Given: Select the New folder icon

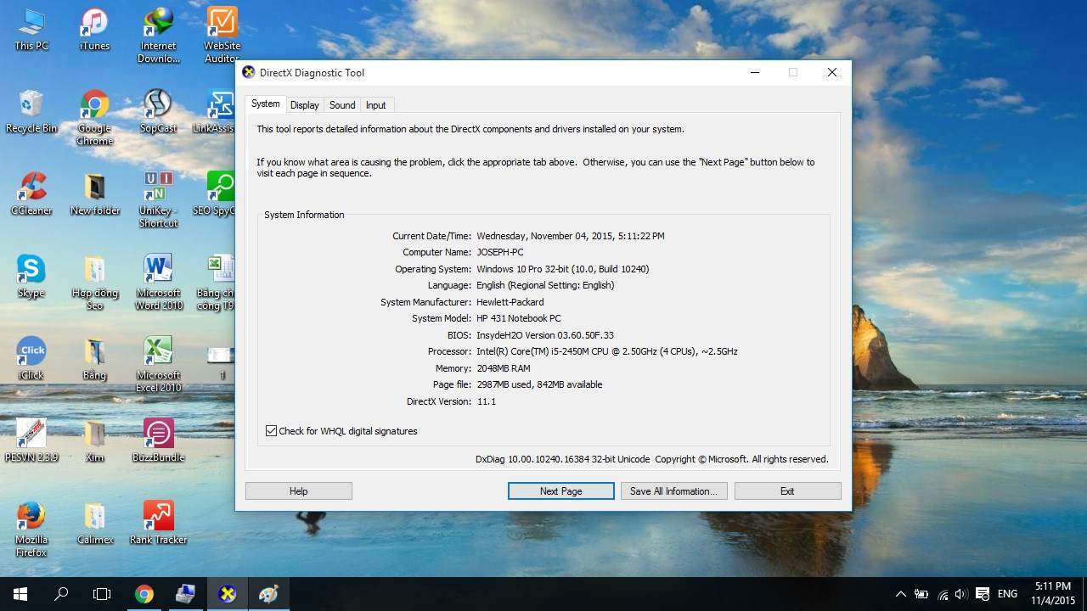Looking at the screenshot, I should 94,193.
